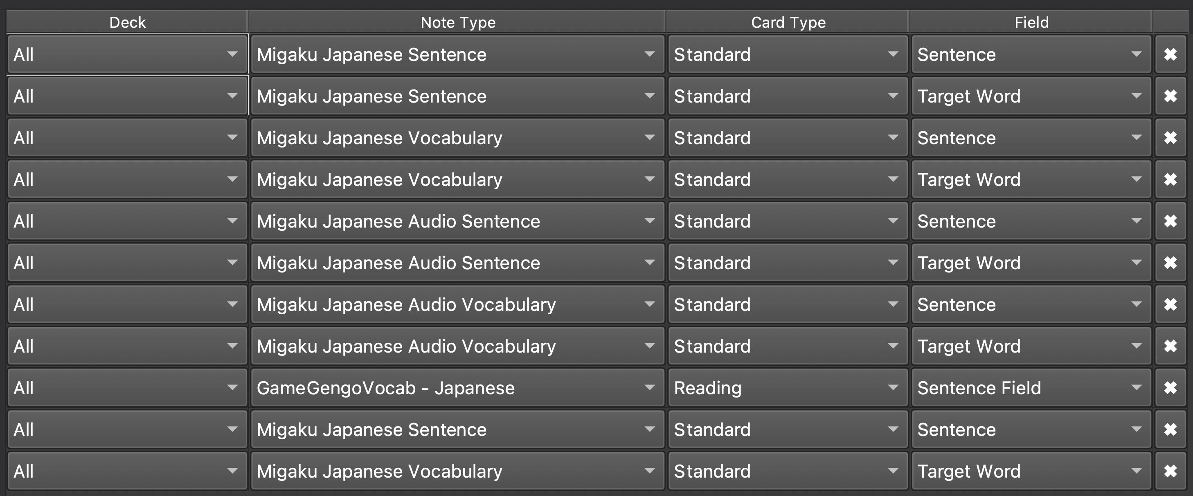Image resolution: width=1193 pixels, height=496 pixels.
Task: Open the Reading card type dropdown
Action: [x=787, y=388]
